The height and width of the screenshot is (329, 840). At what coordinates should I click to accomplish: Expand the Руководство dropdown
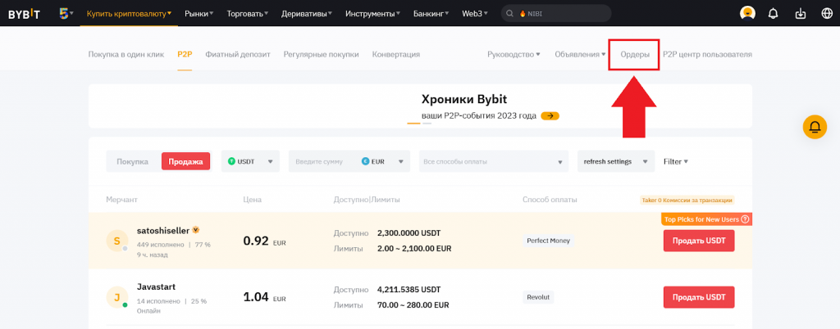point(514,55)
